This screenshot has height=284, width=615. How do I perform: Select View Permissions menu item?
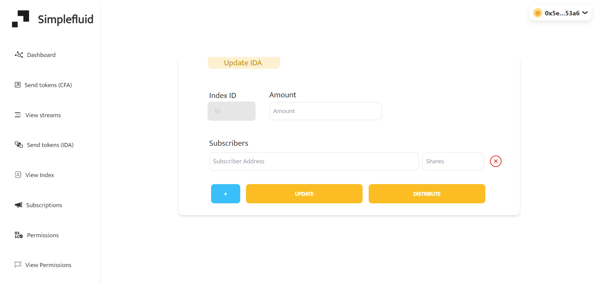[x=48, y=265]
